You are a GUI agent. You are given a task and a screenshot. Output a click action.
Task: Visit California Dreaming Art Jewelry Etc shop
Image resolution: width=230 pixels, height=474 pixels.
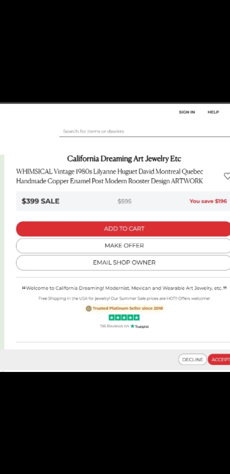[x=124, y=159]
